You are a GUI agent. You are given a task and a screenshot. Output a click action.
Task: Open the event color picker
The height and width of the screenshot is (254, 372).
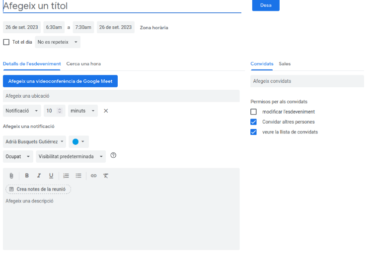point(79,141)
